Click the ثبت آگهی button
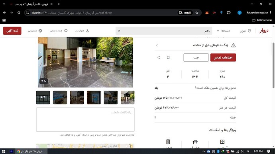 click(12, 31)
